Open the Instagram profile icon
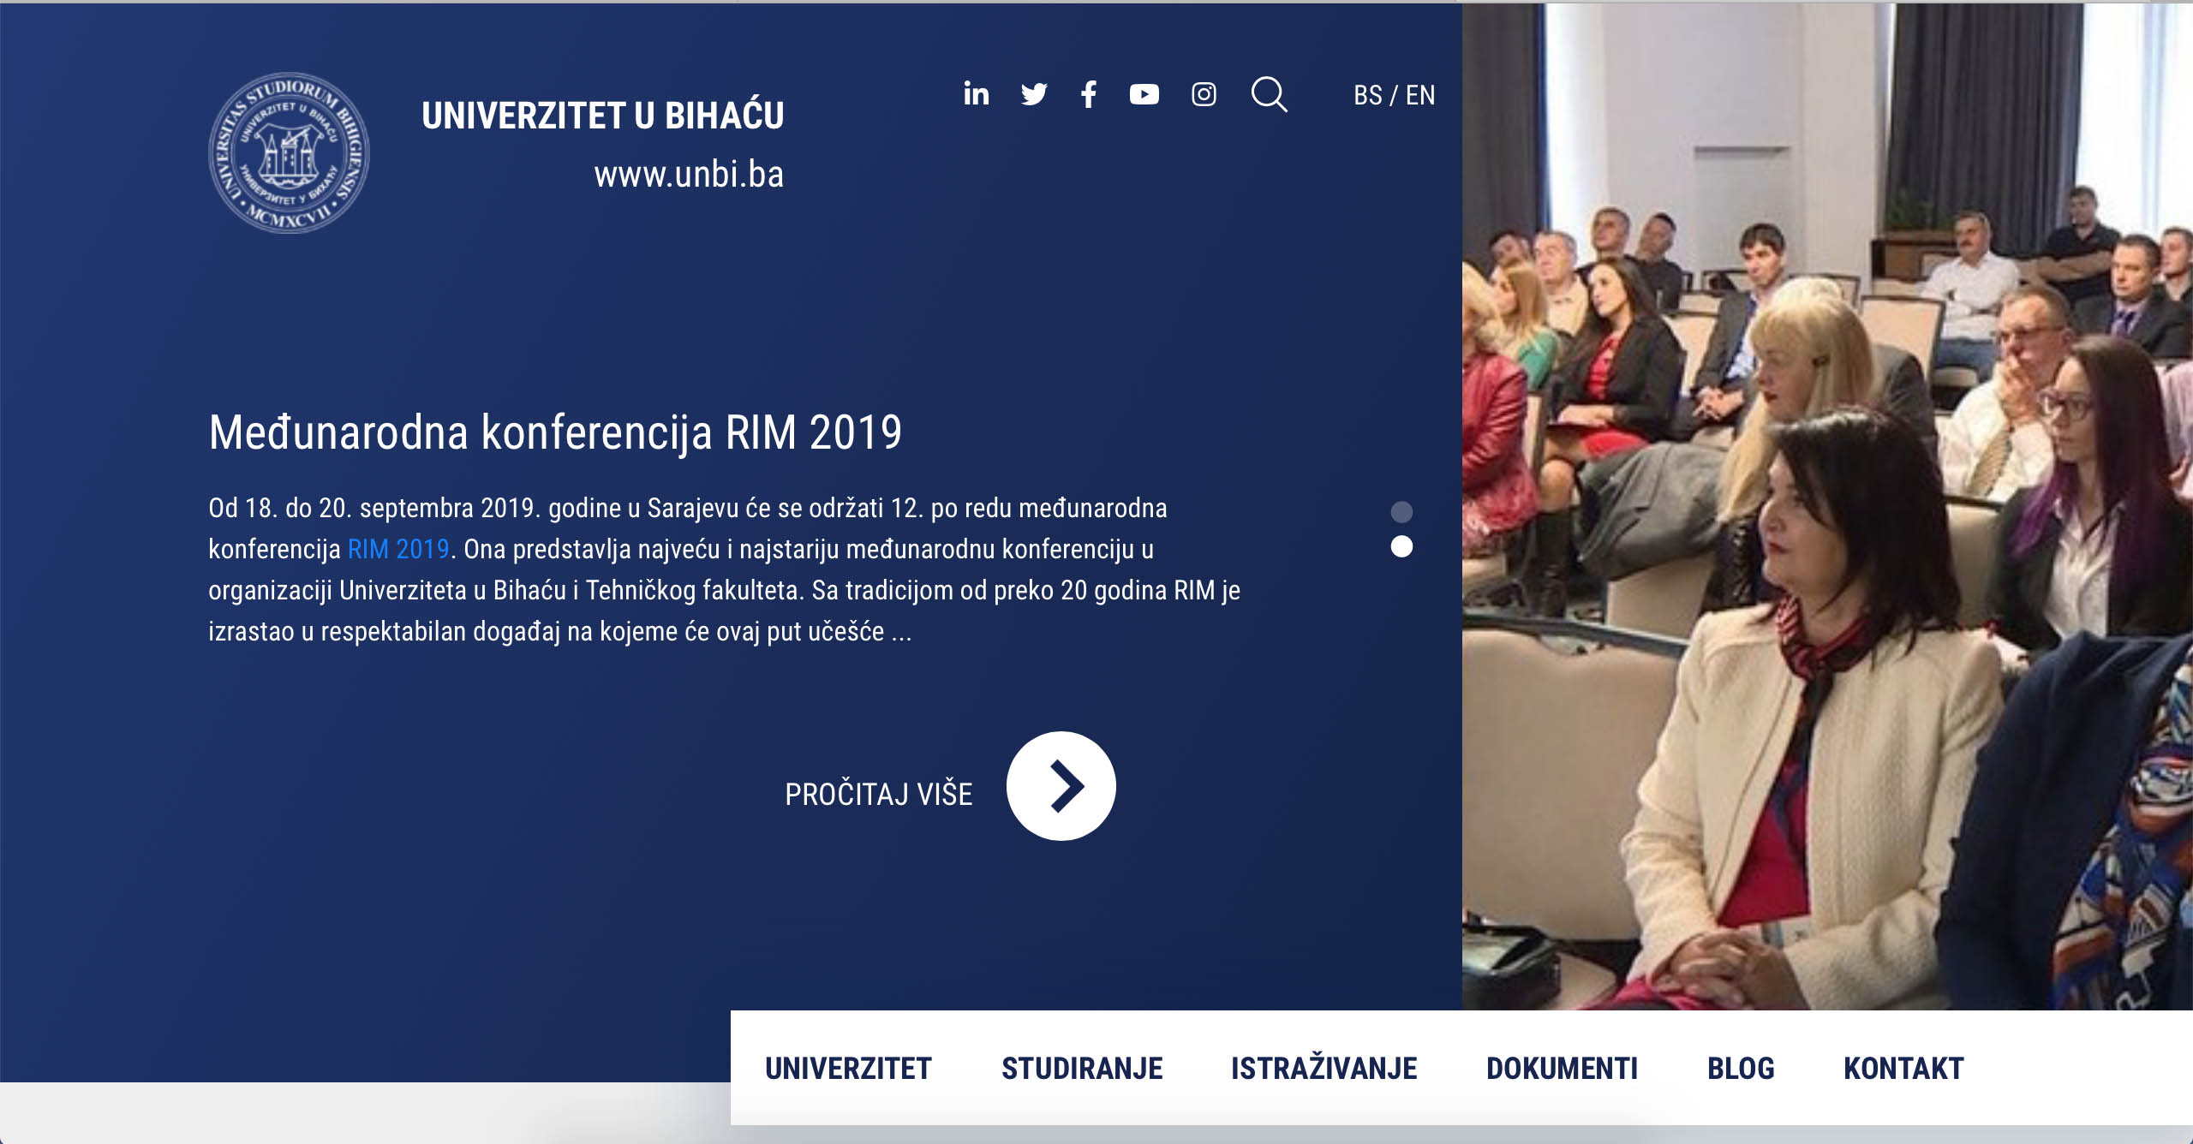The height and width of the screenshot is (1144, 2193). [1204, 94]
